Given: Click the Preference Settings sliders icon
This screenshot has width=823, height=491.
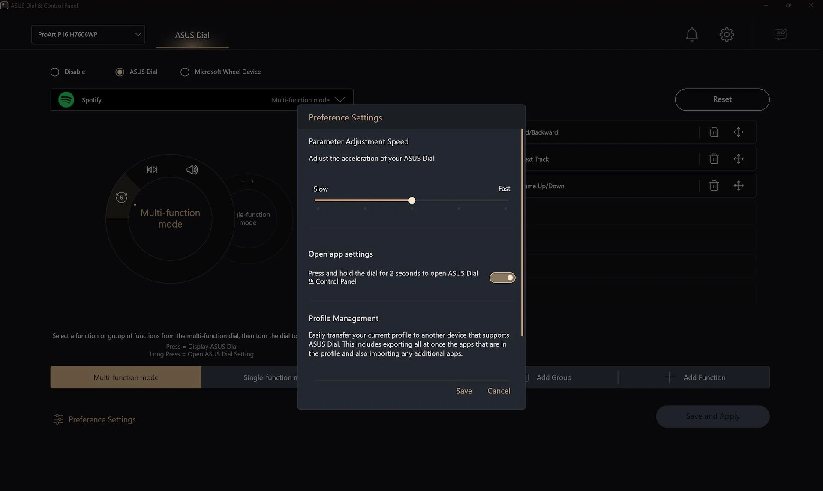Looking at the screenshot, I should [x=58, y=419].
